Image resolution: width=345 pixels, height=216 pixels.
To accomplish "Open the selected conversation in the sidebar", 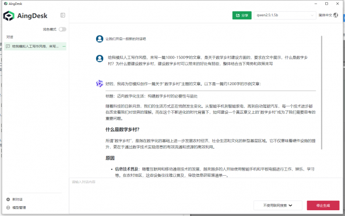I will point(35,46).
